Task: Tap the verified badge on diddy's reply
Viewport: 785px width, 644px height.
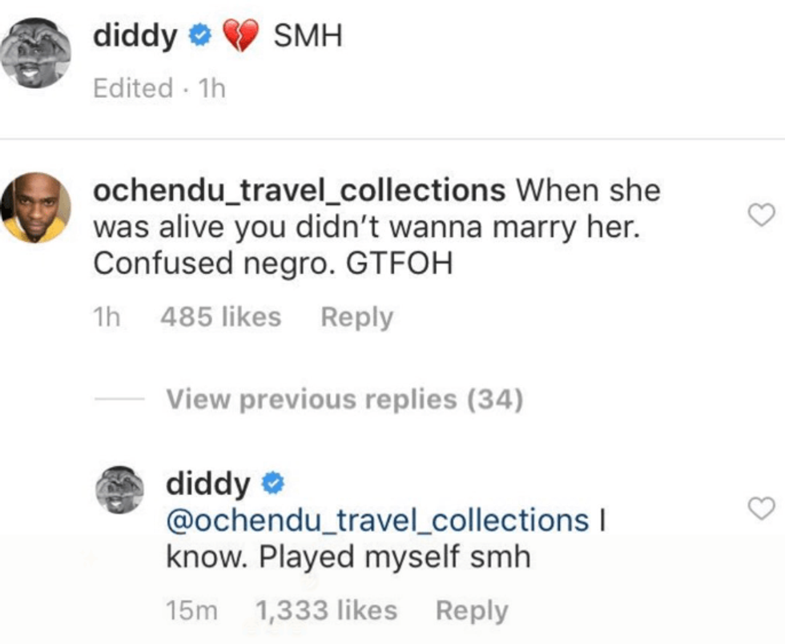Action: [272, 484]
